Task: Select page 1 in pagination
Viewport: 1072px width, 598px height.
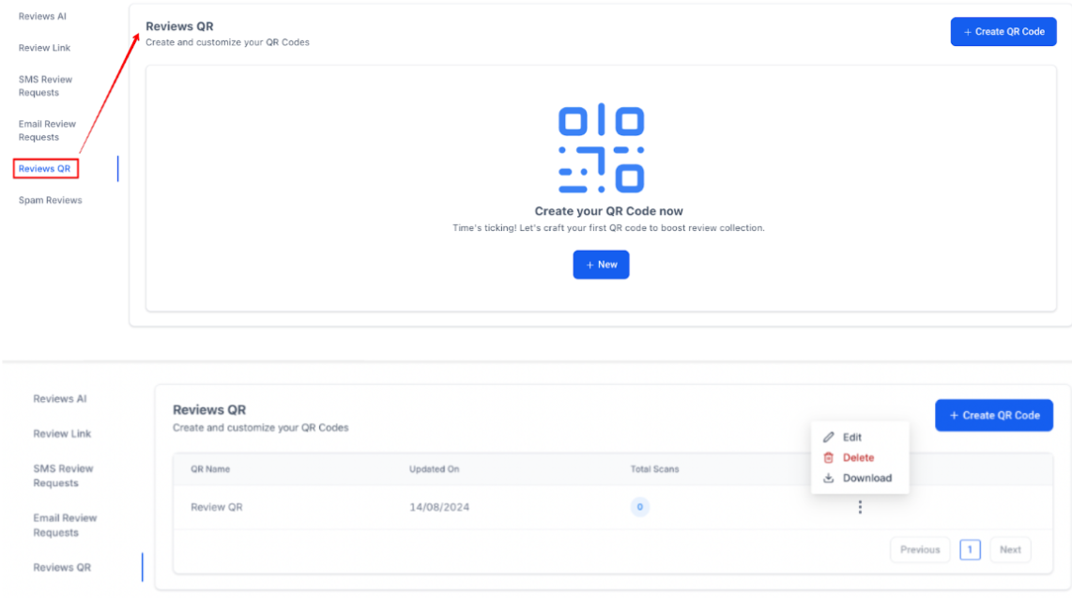Action: point(970,549)
